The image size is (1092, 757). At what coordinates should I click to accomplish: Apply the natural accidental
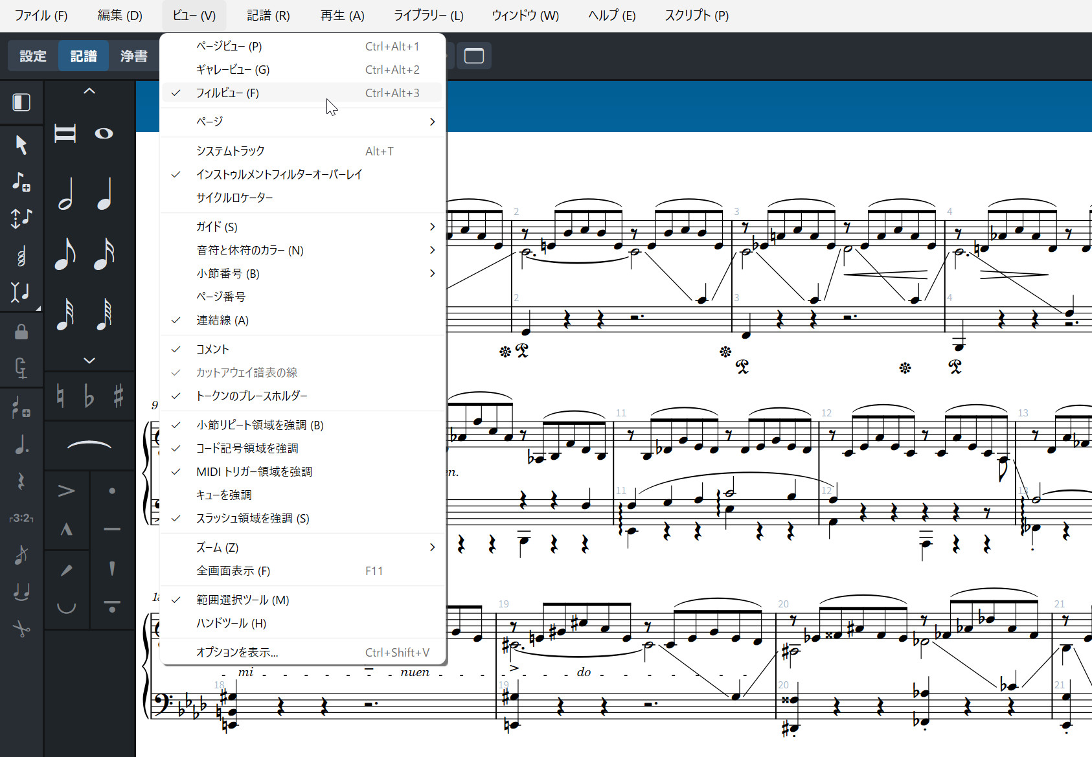[60, 396]
